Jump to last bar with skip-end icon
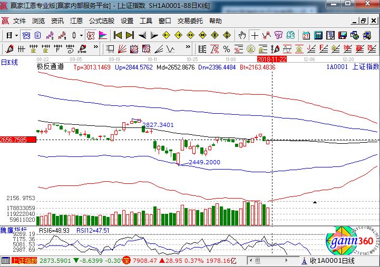380x267 pixels. pyautogui.click(x=130, y=35)
